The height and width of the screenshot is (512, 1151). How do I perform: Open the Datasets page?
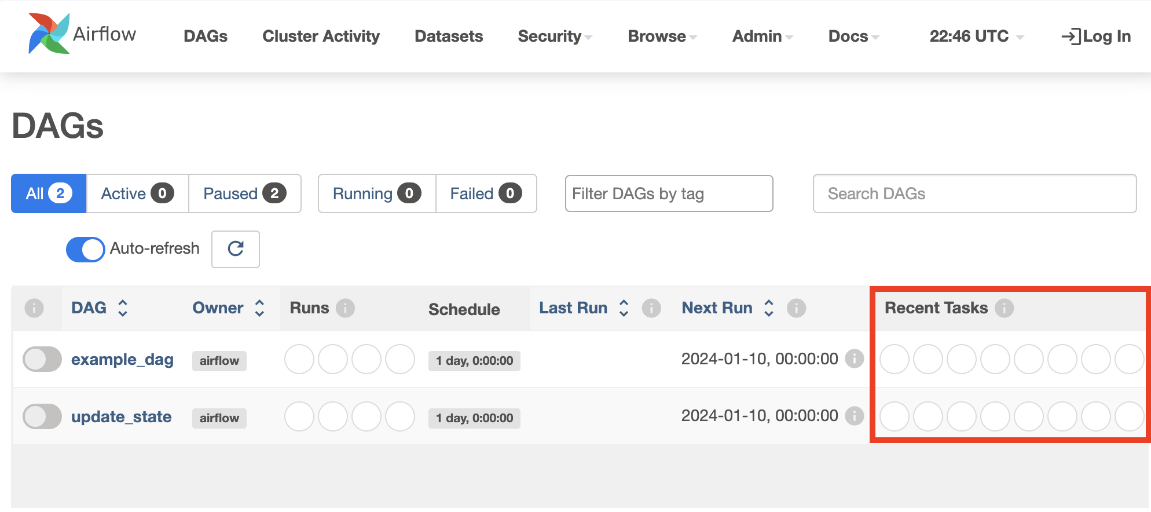point(449,36)
